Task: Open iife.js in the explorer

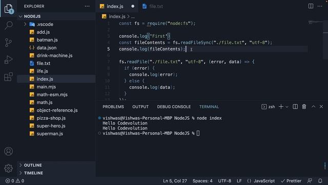Action: point(56,71)
